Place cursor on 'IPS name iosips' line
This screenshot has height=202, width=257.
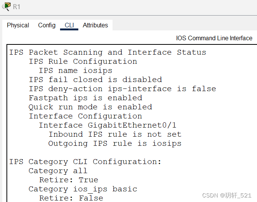tap(75, 71)
